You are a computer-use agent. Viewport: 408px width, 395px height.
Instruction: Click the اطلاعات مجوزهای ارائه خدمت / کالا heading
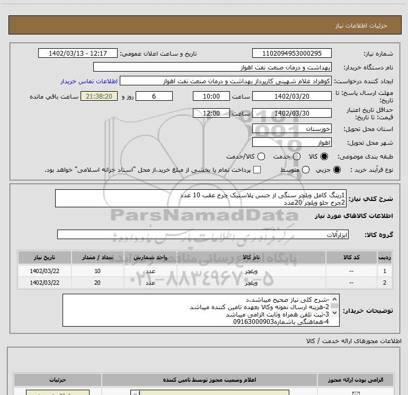coord(354,341)
